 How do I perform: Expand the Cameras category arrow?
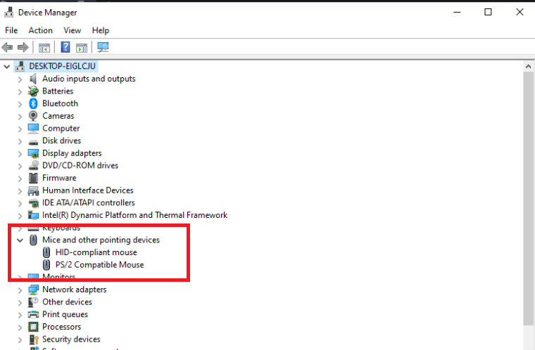(20, 117)
